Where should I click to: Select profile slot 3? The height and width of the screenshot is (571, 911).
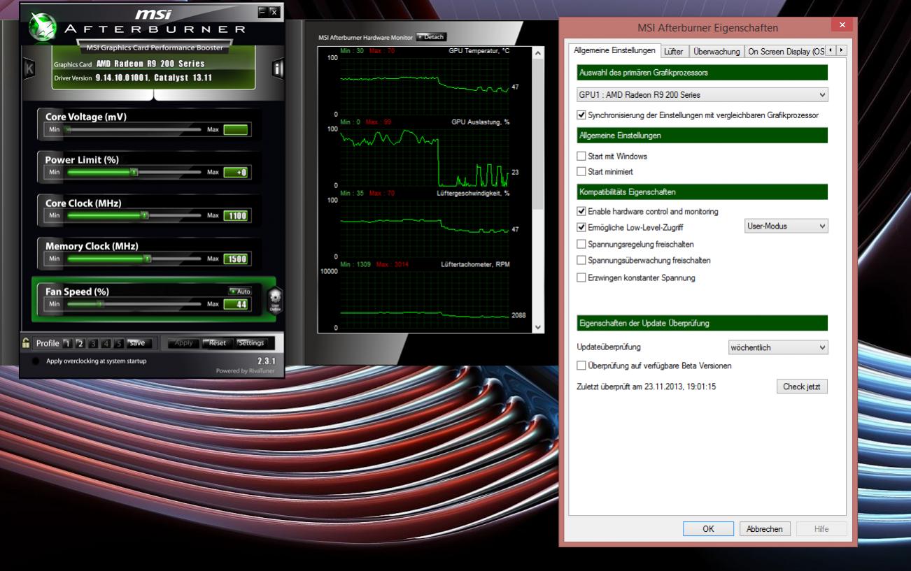pos(92,343)
